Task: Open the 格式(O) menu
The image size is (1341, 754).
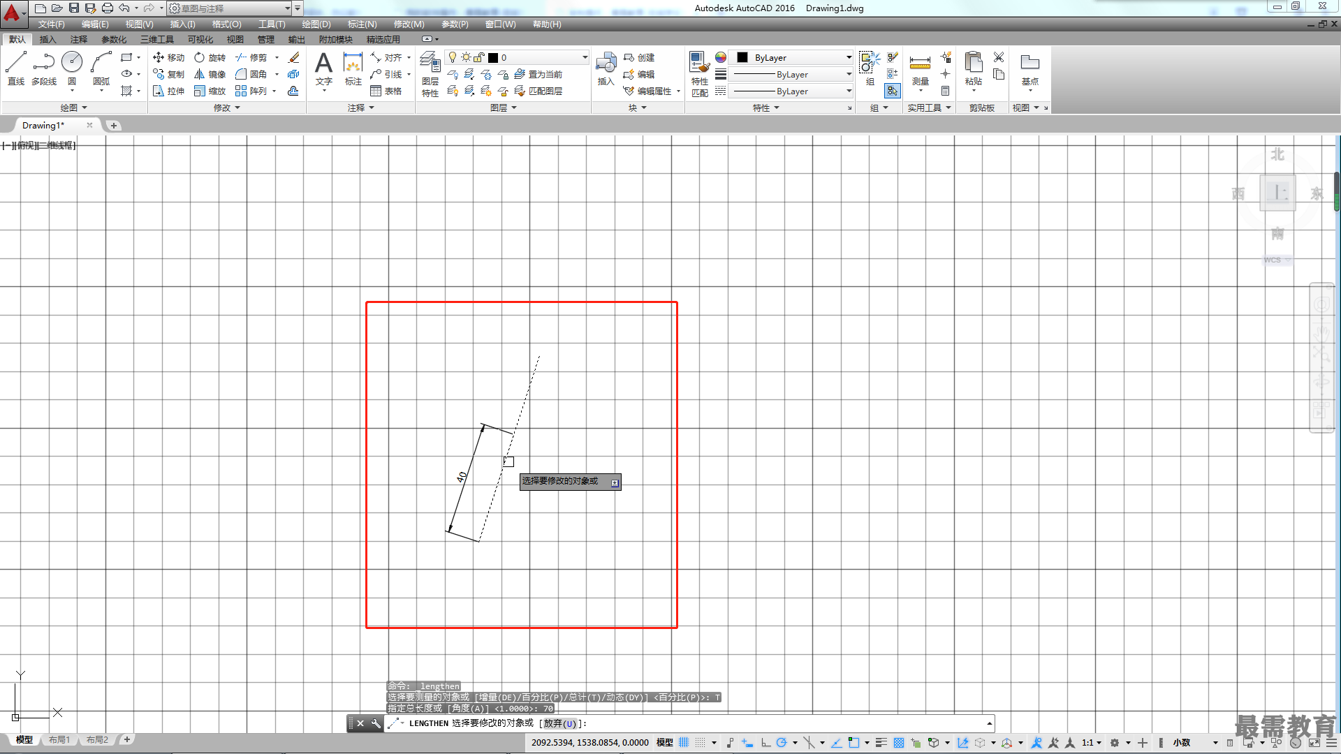Action: tap(226, 24)
